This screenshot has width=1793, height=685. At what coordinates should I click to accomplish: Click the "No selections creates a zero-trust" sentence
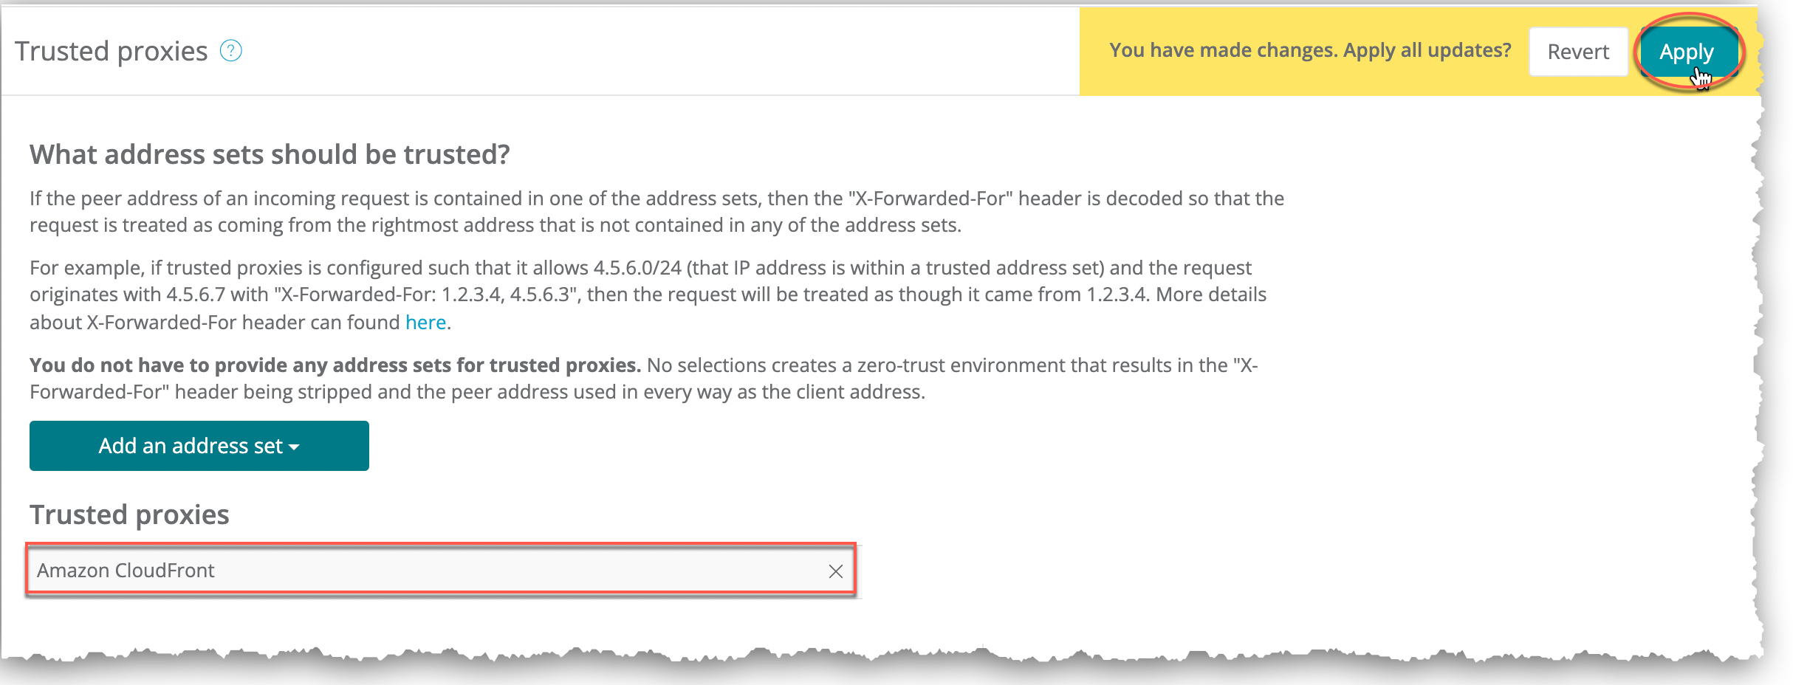(951, 365)
